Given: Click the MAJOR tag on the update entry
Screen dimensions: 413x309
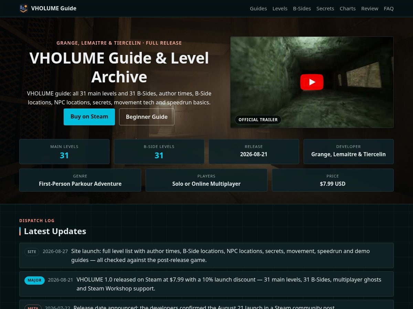Looking at the screenshot, I should pyautogui.click(x=34, y=280).
